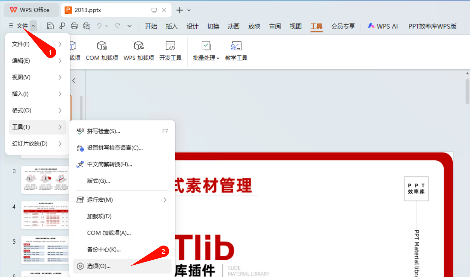Open the 会员专享 tab
The width and height of the screenshot is (470, 277).
point(343,26)
